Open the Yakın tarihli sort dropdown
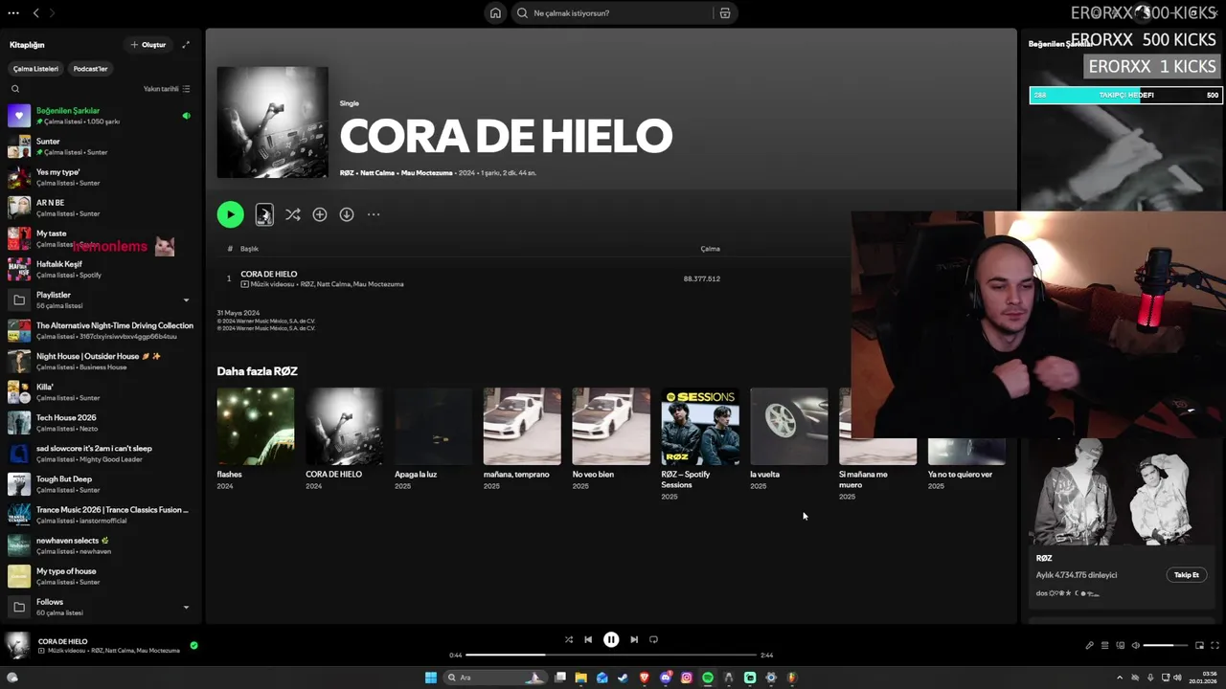Screen dimensions: 1226x689 167,89
